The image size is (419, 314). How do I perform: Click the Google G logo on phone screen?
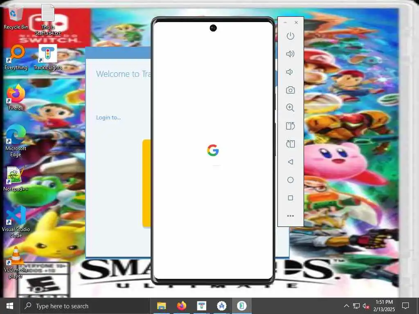(x=213, y=150)
